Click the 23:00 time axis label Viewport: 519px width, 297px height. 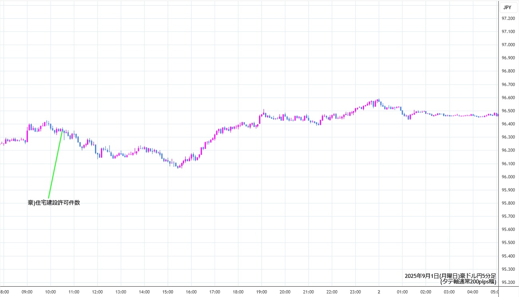point(356,292)
